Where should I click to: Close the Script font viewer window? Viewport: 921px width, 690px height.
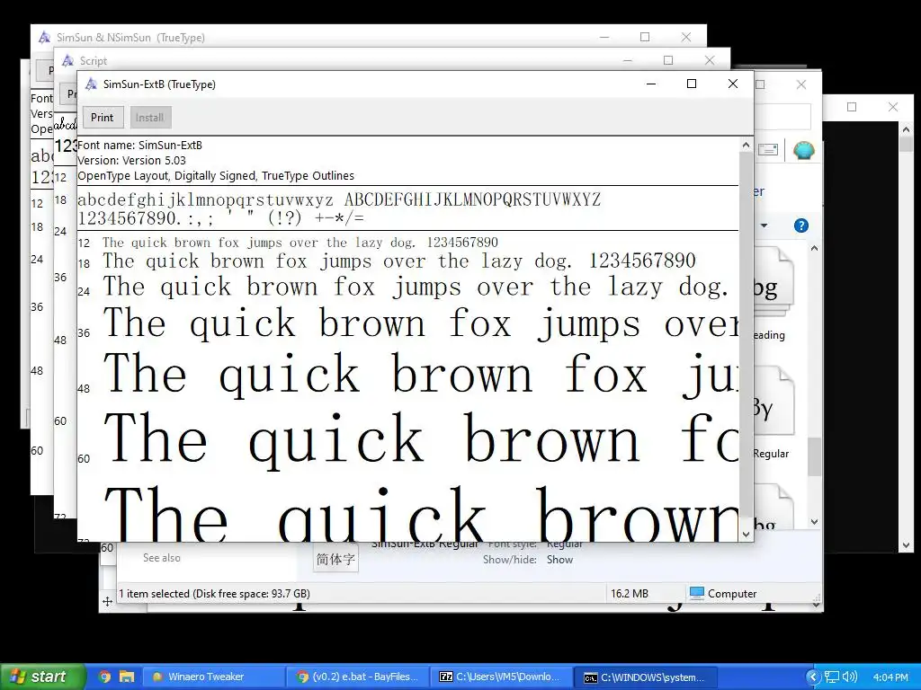click(x=710, y=60)
